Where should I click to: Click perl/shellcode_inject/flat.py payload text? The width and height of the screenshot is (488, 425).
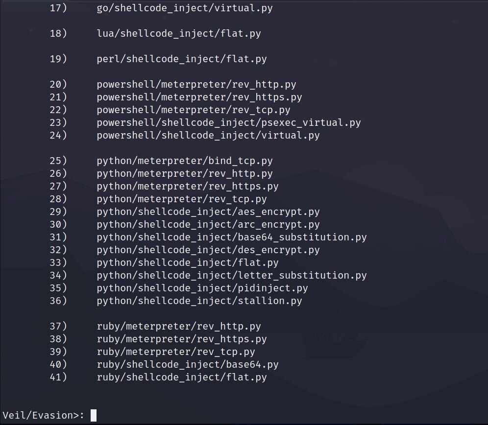[x=182, y=59]
